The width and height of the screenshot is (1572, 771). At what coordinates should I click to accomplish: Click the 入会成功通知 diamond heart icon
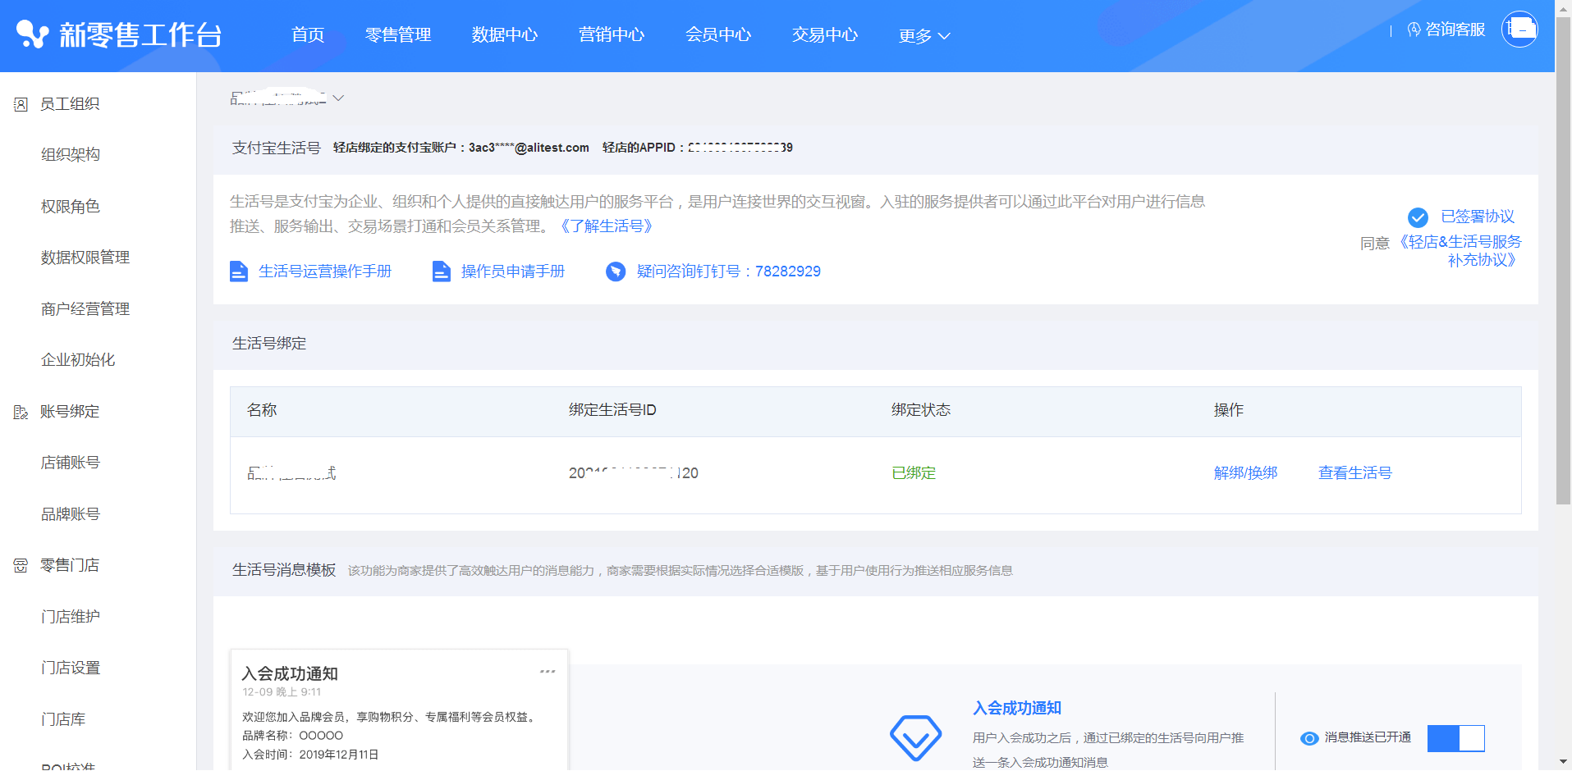915,738
